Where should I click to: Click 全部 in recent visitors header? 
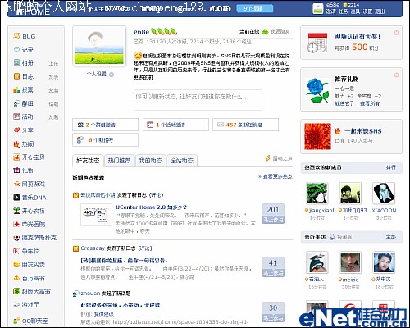pyautogui.click(x=390, y=236)
